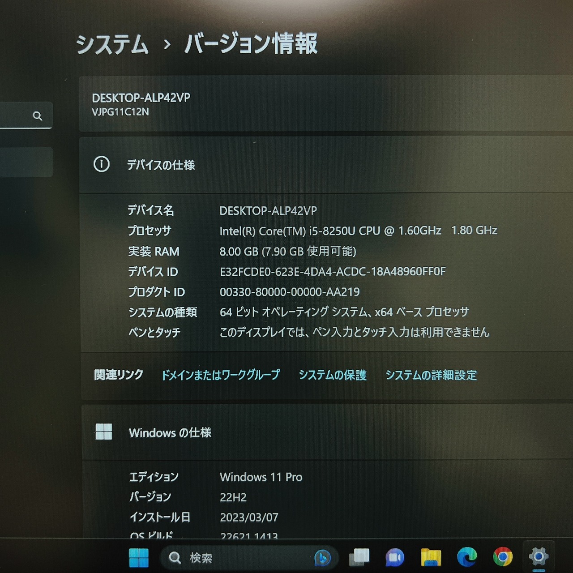Select device ID E32FCDE0-623E-4DA4-ACDC-18A48960FF0F
The height and width of the screenshot is (573, 573).
pyautogui.click(x=333, y=271)
